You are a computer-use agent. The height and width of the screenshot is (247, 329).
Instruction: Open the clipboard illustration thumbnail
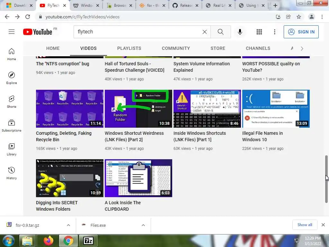pyautogui.click(x=138, y=178)
